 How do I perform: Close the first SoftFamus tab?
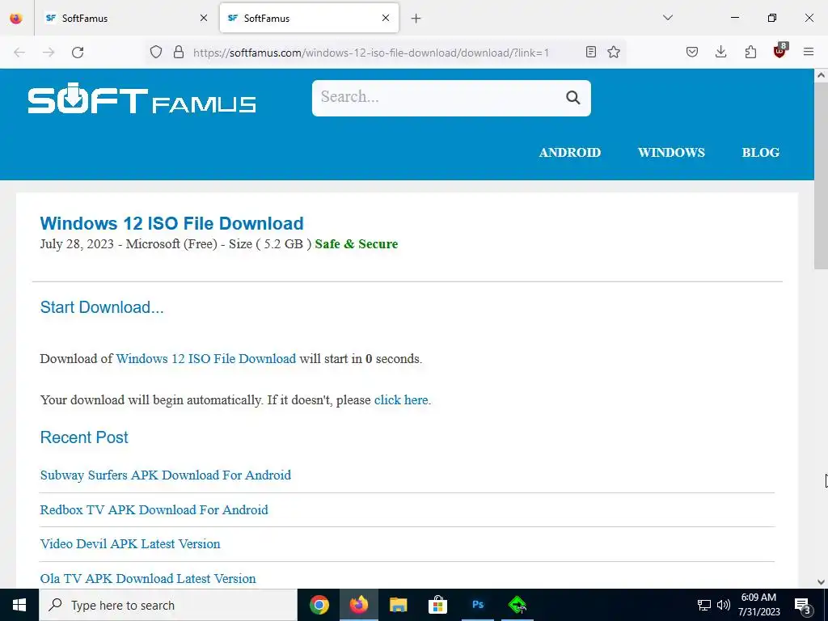(x=204, y=18)
